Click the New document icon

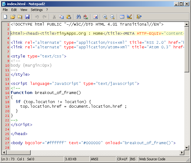[x=5, y=17]
